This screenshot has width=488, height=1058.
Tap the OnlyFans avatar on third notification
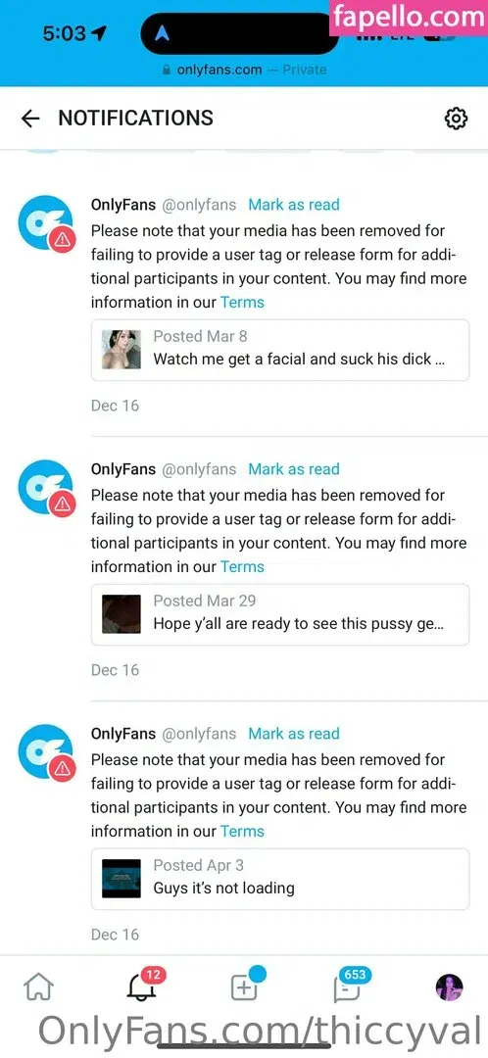45,751
